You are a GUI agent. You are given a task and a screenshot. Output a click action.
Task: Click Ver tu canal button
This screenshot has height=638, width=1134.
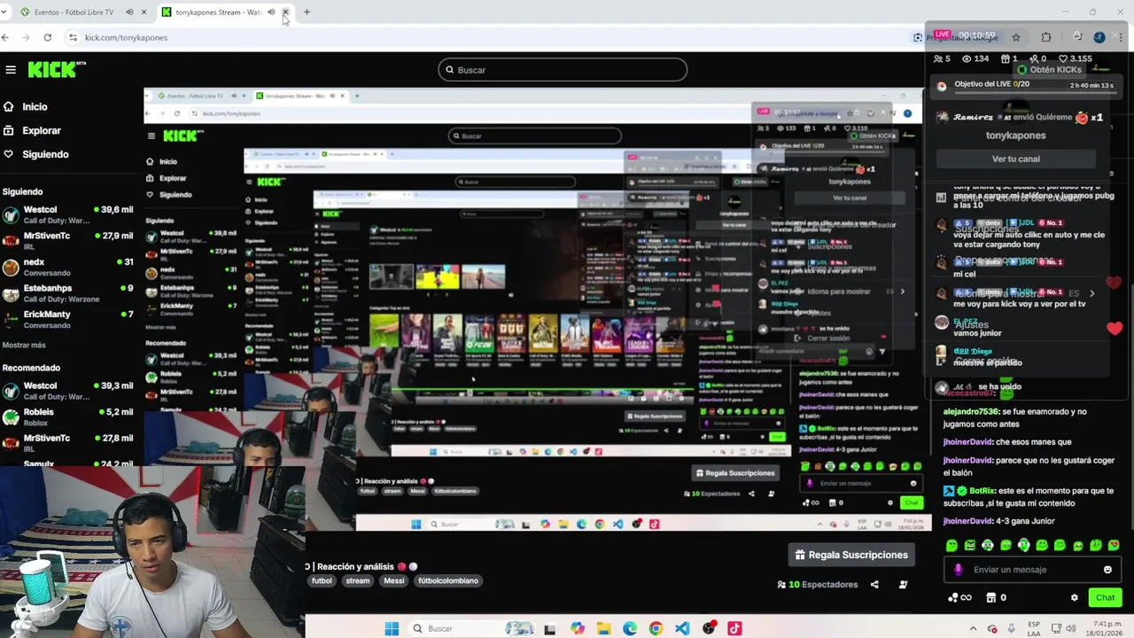tap(1015, 159)
